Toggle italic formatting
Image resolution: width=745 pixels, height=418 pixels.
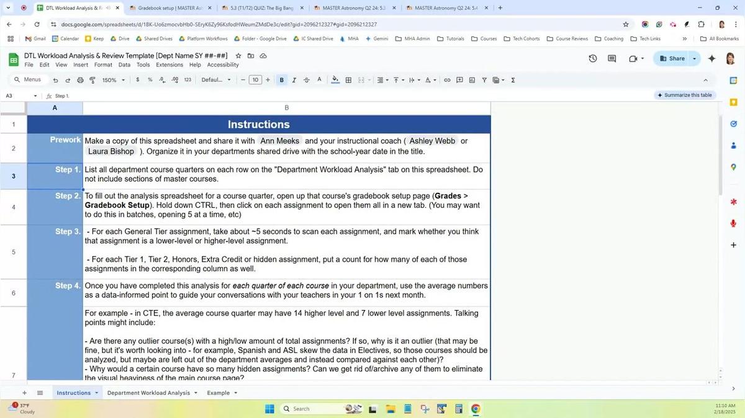click(x=294, y=80)
